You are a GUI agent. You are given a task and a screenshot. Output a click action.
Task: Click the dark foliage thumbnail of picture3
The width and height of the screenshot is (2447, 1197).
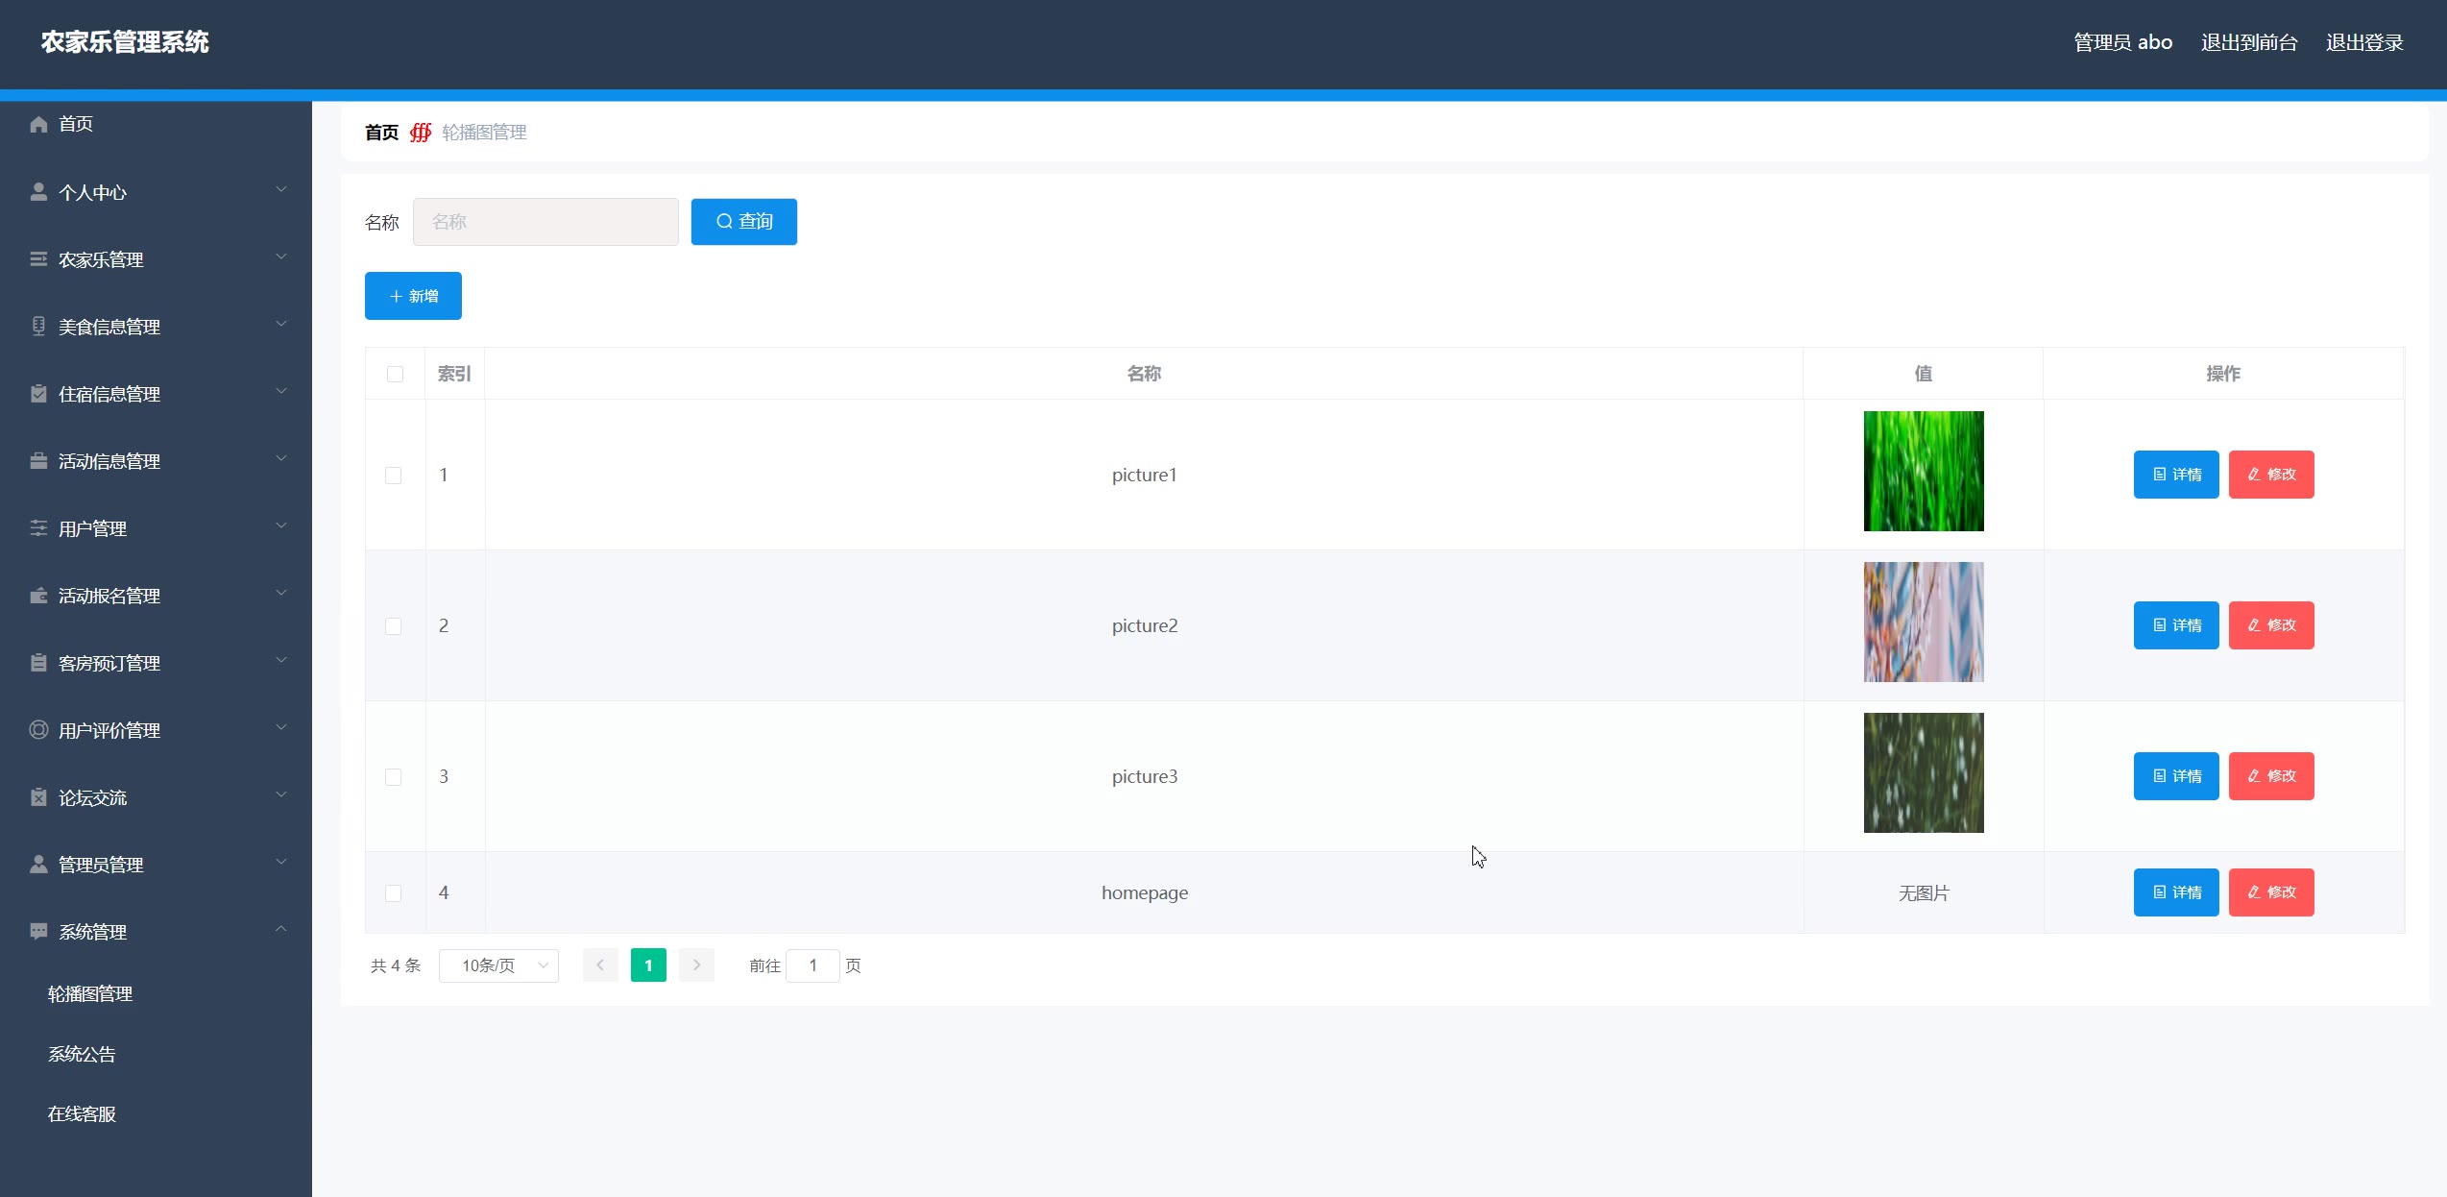(1924, 772)
